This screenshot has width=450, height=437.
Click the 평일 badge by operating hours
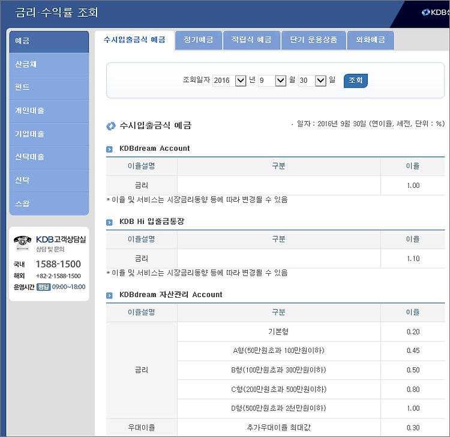click(44, 287)
